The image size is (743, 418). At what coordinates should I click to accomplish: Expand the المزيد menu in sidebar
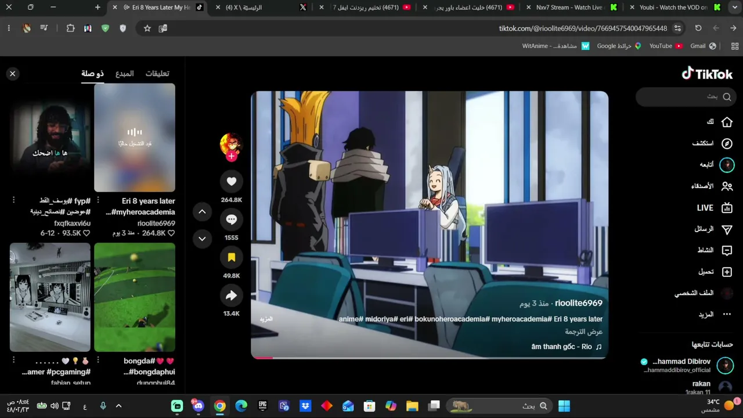(715, 315)
